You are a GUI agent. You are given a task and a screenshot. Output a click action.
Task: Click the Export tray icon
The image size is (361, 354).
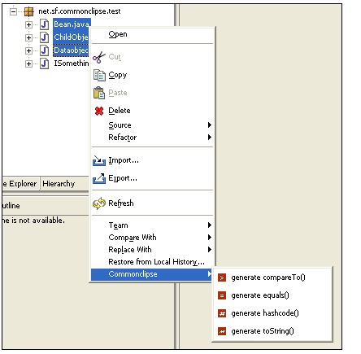pyautogui.click(x=99, y=178)
